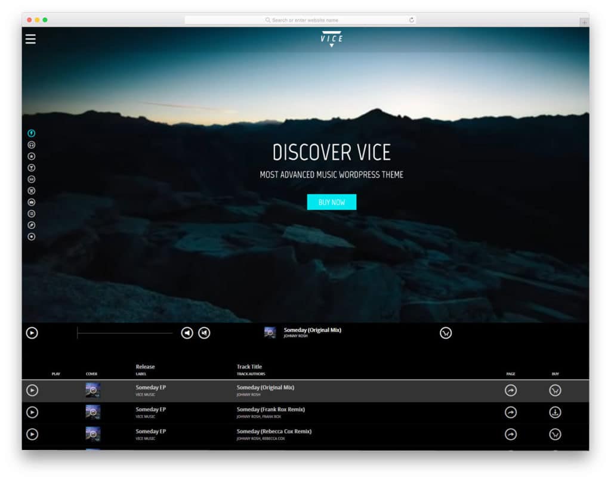Open the hamburger menu at top left

[x=30, y=39]
